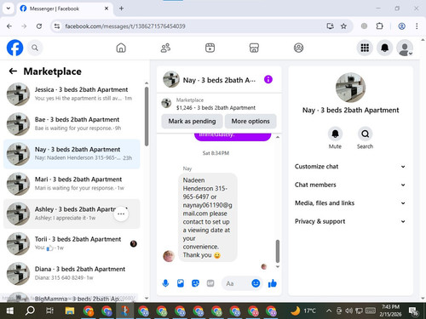Bookmark the page with the star icon
Image resolution: width=426 pixels, height=319 pixels.
coord(343,26)
